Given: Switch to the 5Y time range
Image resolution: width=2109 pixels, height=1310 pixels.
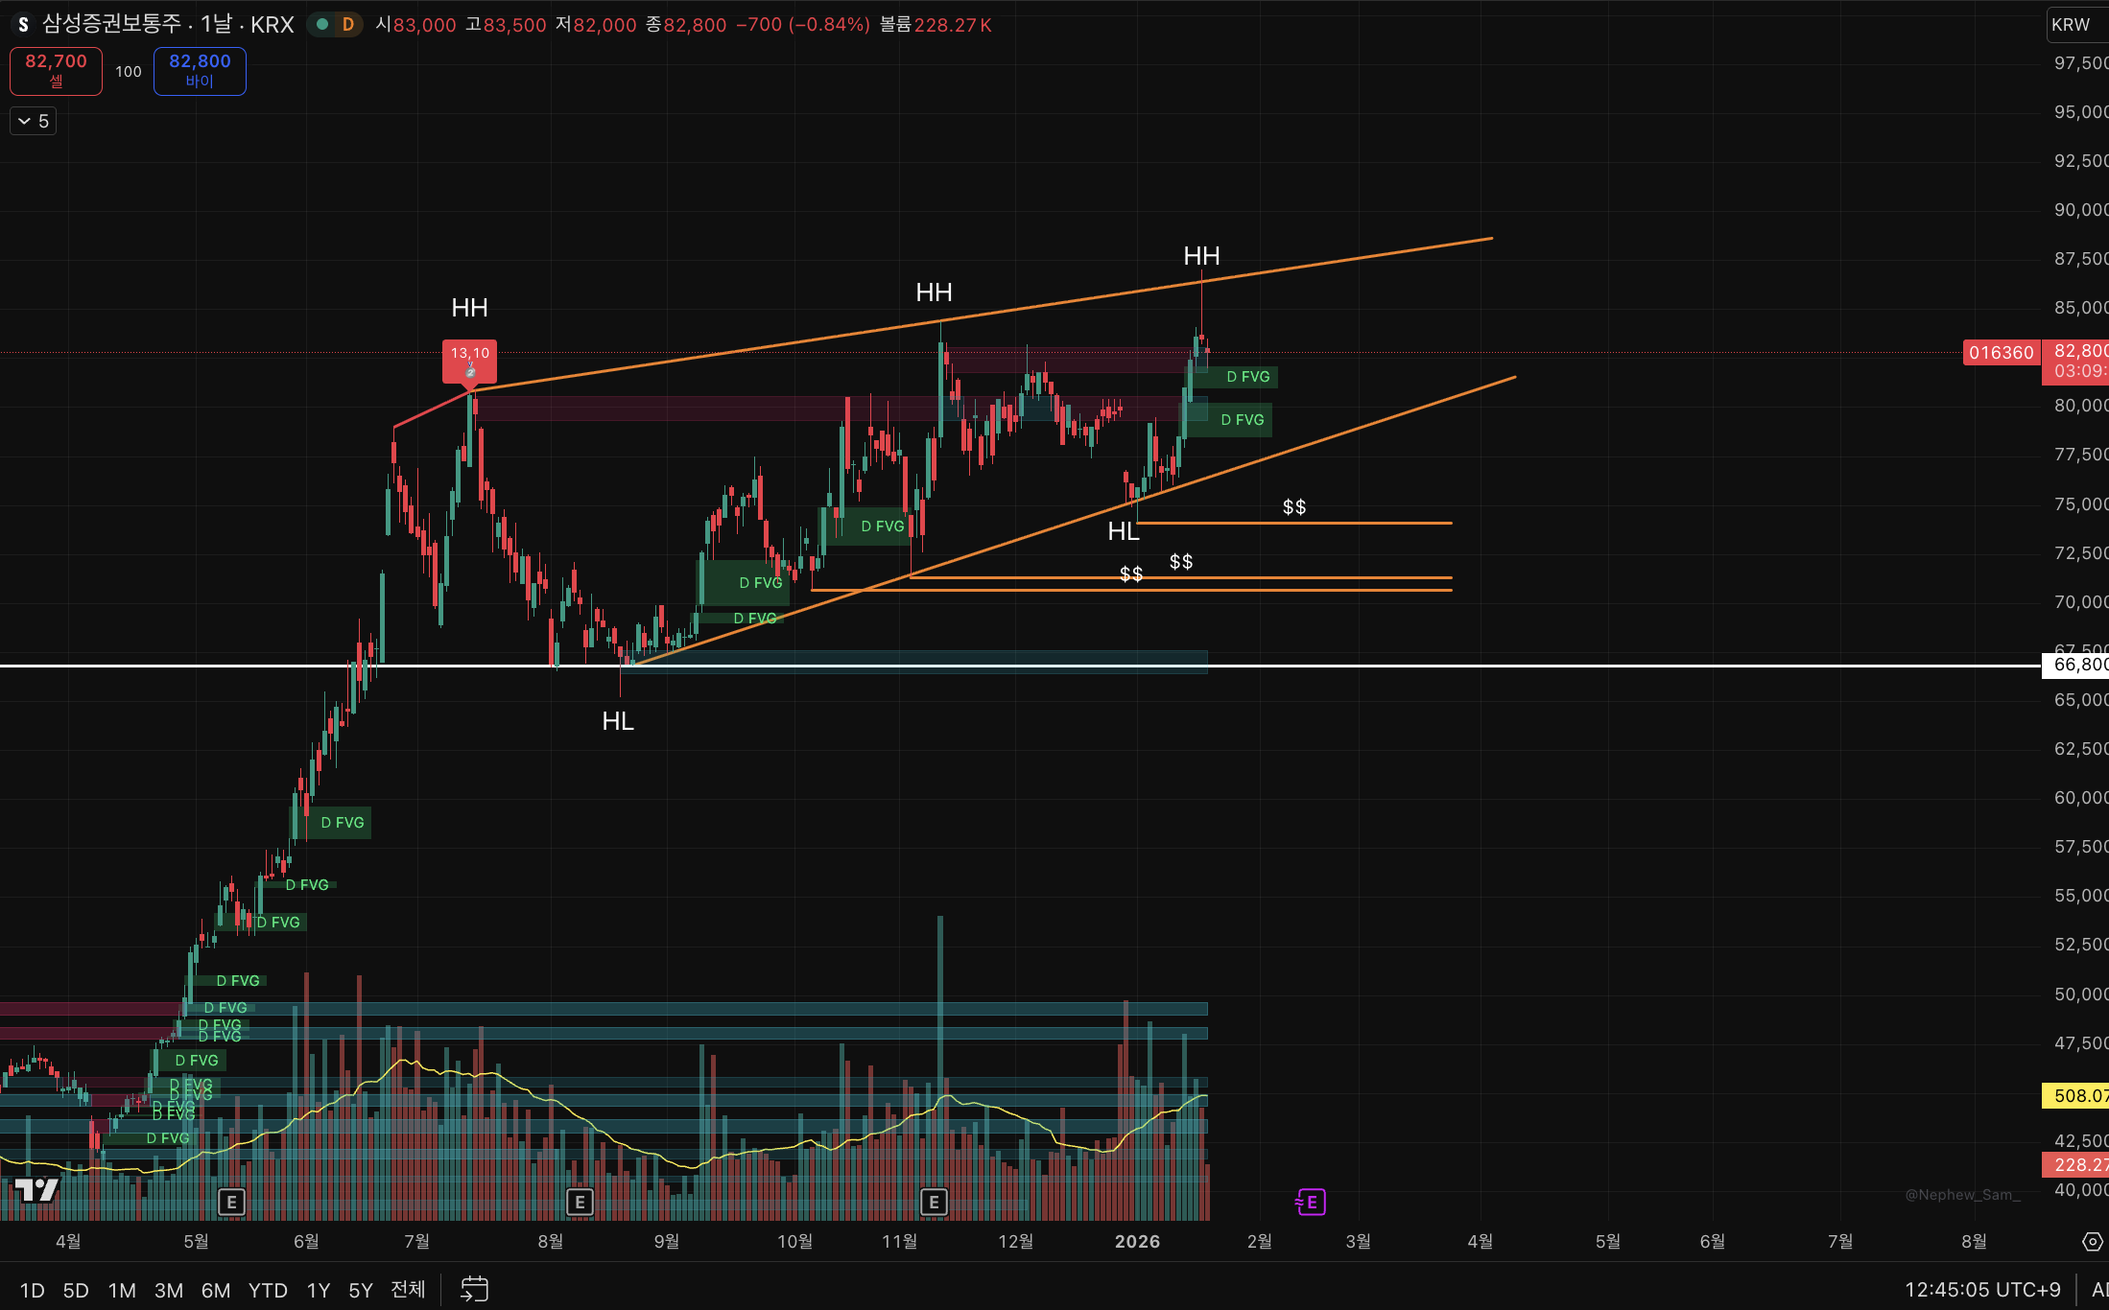Looking at the screenshot, I should click(360, 1290).
